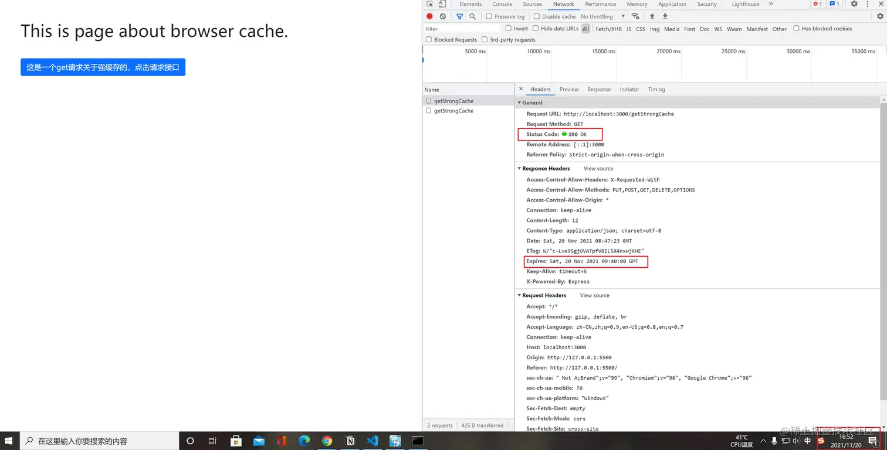Open Microsoft Edge from taskbar
The height and width of the screenshot is (450, 887).
pos(304,441)
